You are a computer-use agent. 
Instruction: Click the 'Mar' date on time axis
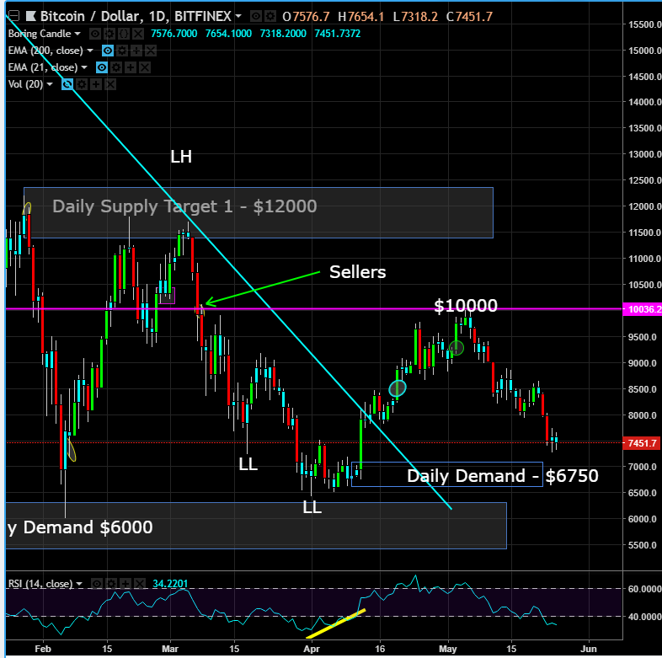click(170, 649)
